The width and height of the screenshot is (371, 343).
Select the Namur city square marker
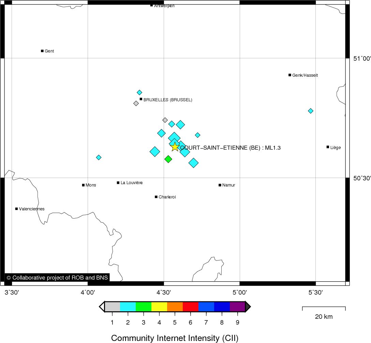point(220,185)
